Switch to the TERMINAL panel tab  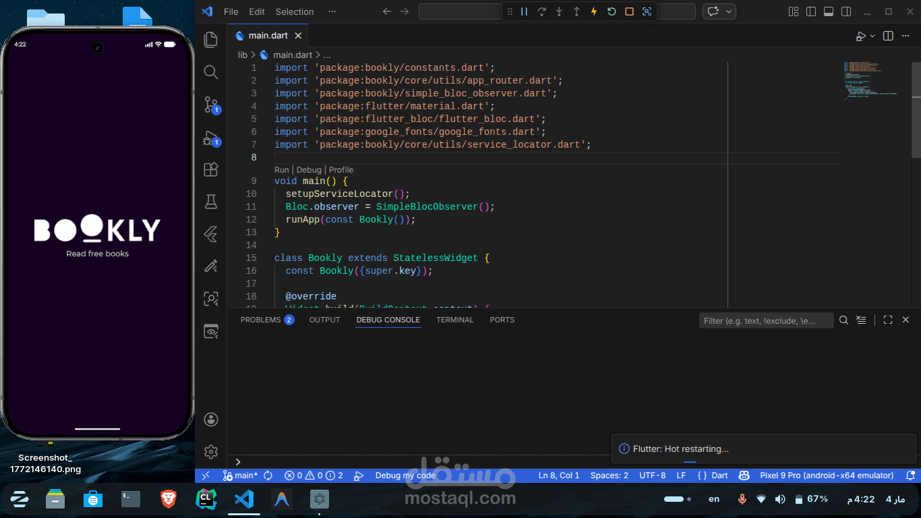(455, 320)
